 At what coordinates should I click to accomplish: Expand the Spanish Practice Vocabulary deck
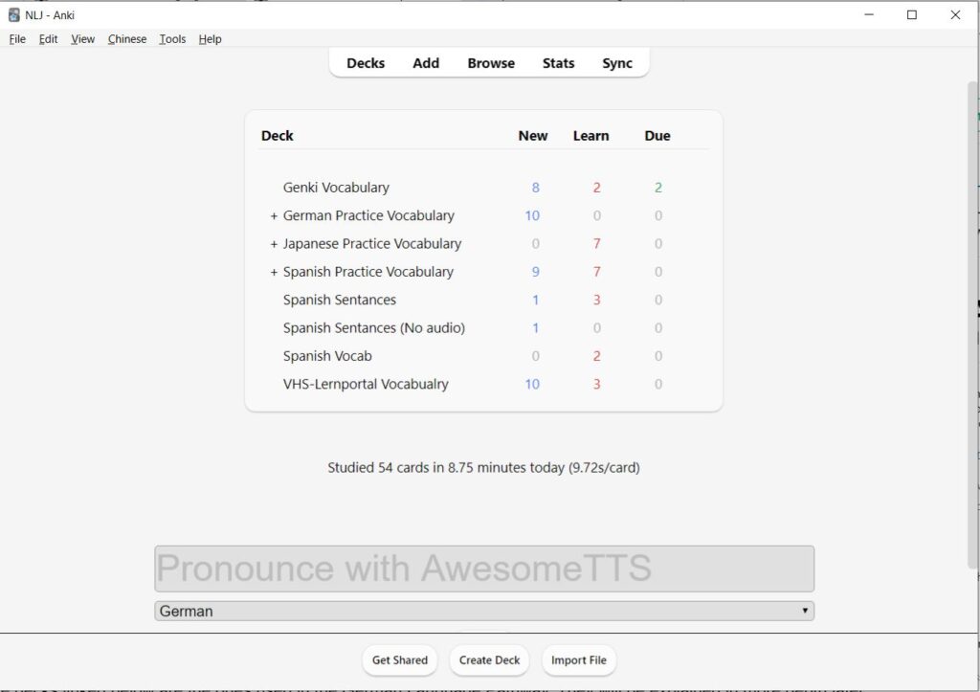[x=272, y=272]
